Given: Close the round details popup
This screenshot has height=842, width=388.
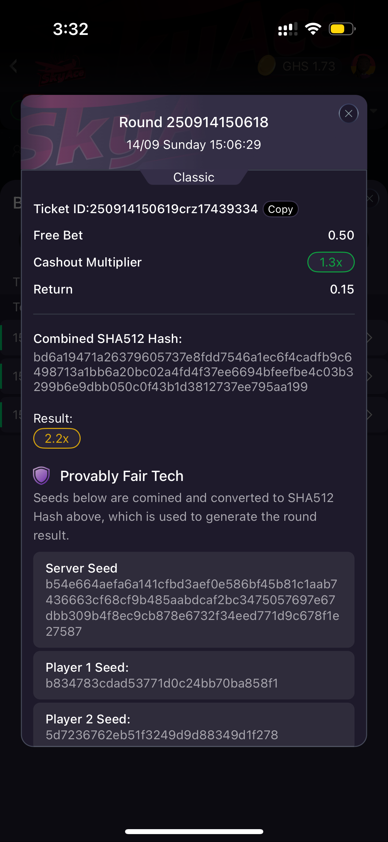Looking at the screenshot, I should (x=349, y=114).
